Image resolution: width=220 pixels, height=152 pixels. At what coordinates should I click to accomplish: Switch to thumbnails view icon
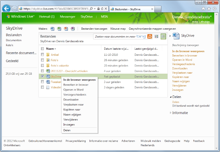coord(156,36)
